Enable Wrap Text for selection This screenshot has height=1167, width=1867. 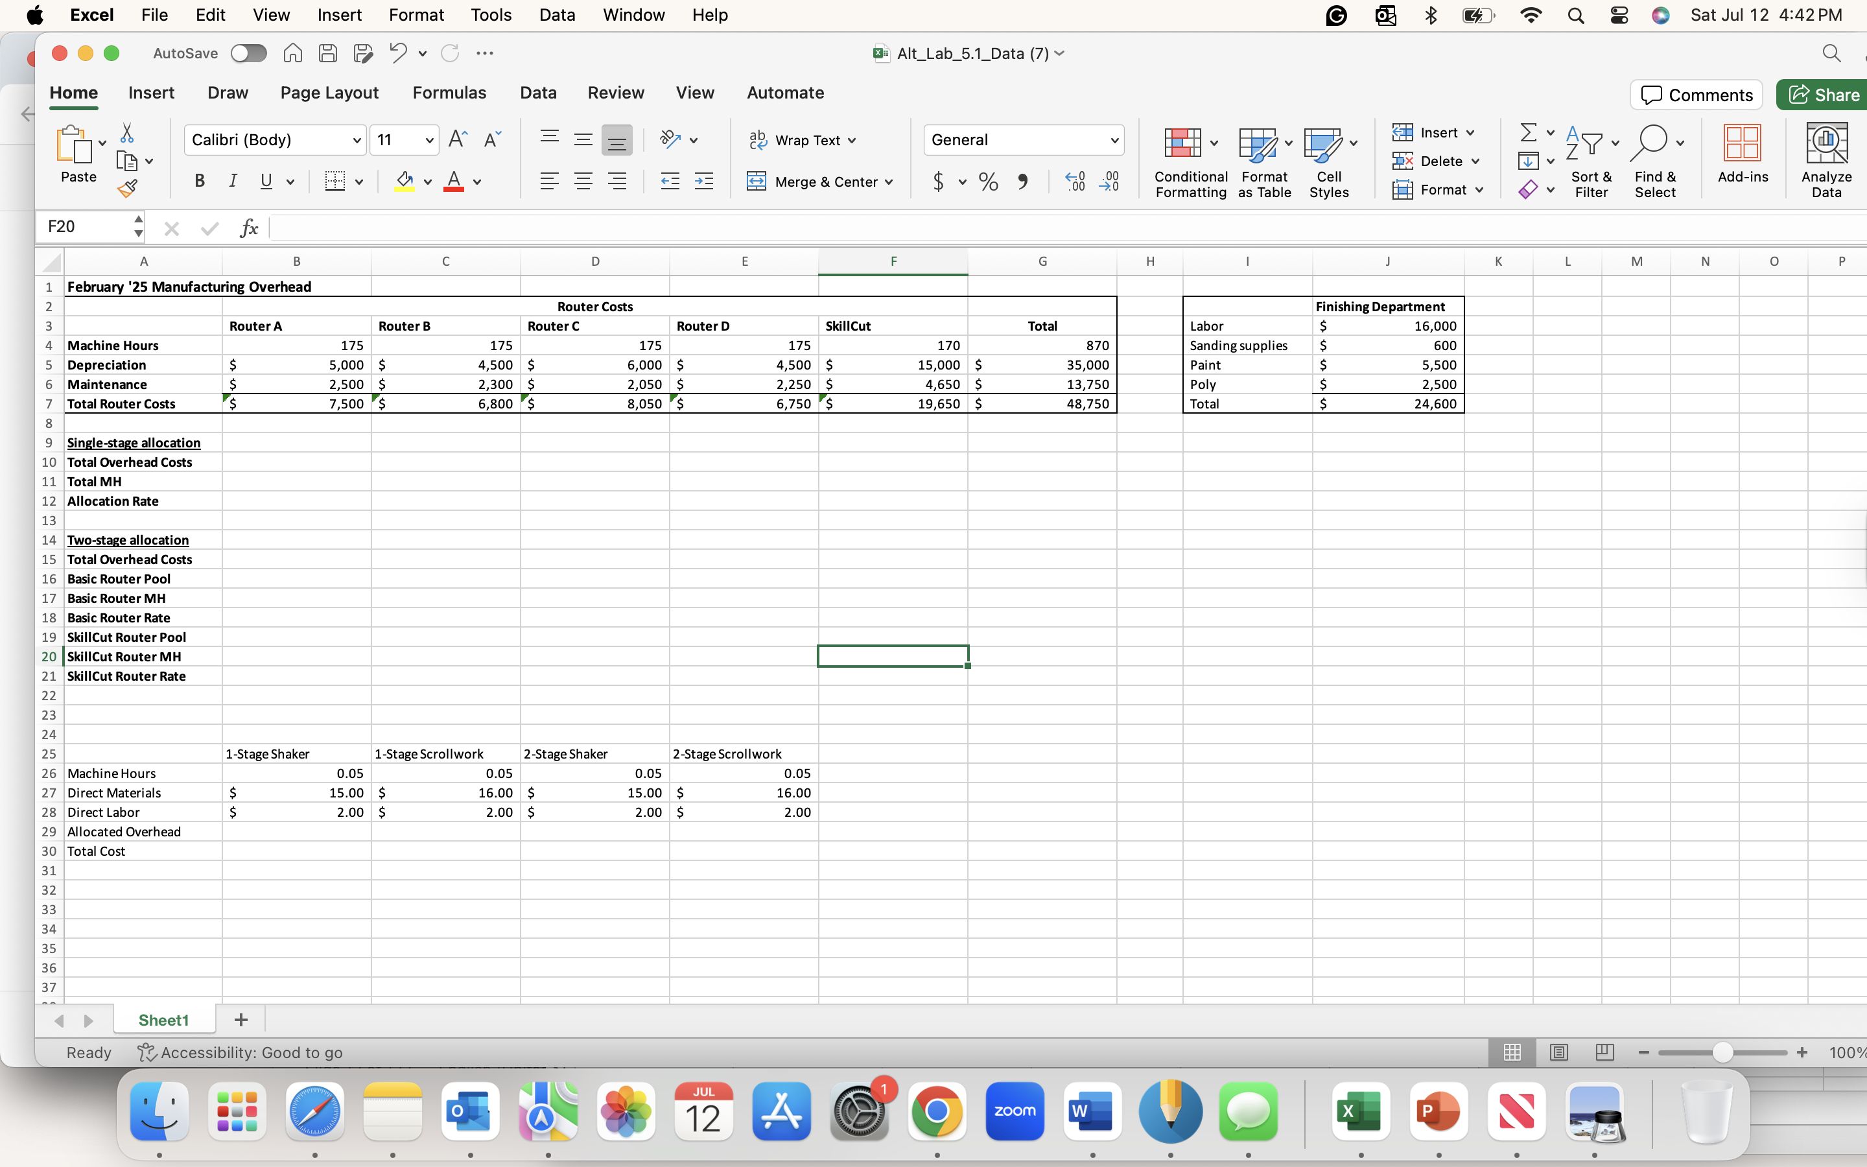(803, 139)
